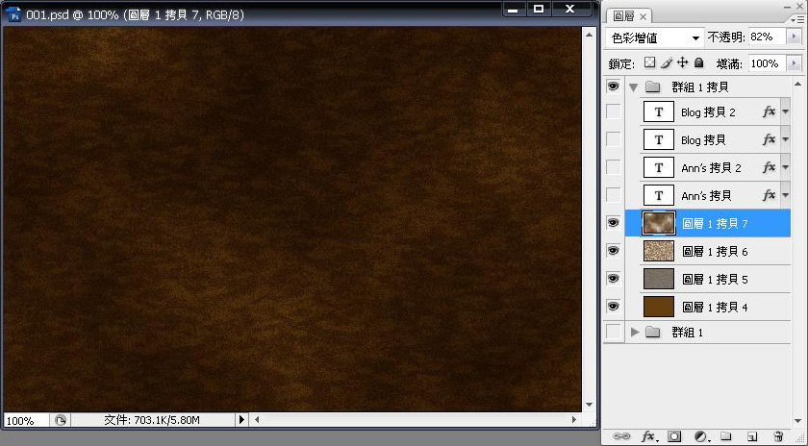The width and height of the screenshot is (808, 446).
Task: Open the blend mode dropdown 色彩增值
Action: coord(655,37)
